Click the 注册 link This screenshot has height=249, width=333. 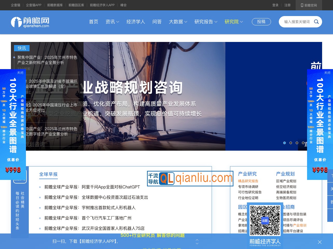pos(288,5)
